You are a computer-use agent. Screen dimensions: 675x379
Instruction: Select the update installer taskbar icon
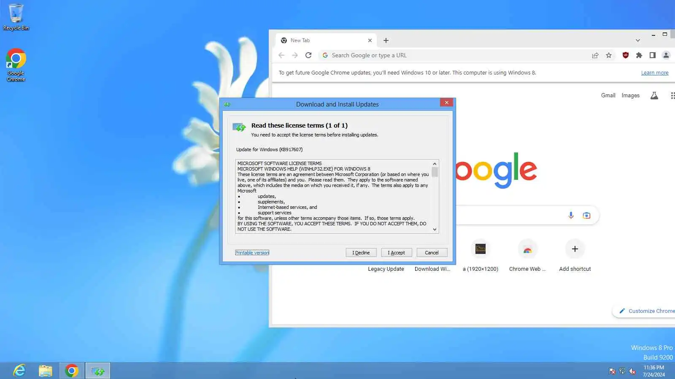[98, 371]
